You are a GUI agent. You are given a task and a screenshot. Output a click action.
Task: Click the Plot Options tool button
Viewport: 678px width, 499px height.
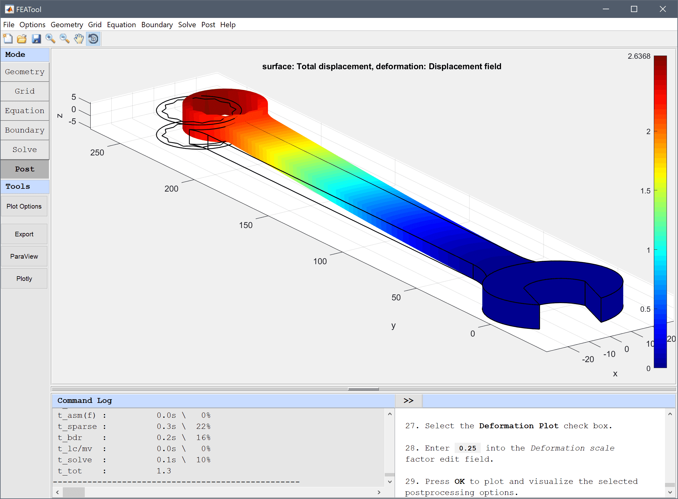click(24, 206)
